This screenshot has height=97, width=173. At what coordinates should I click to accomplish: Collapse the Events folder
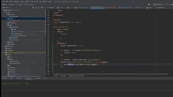click(x=6, y=19)
